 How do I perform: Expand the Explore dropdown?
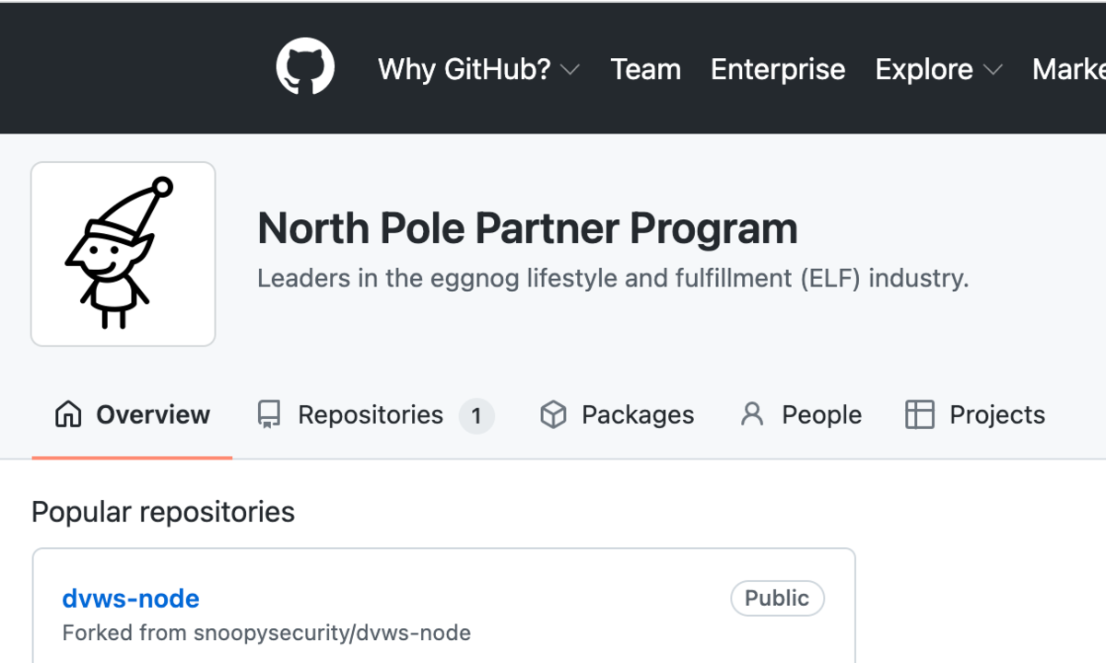tap(938, 69)
